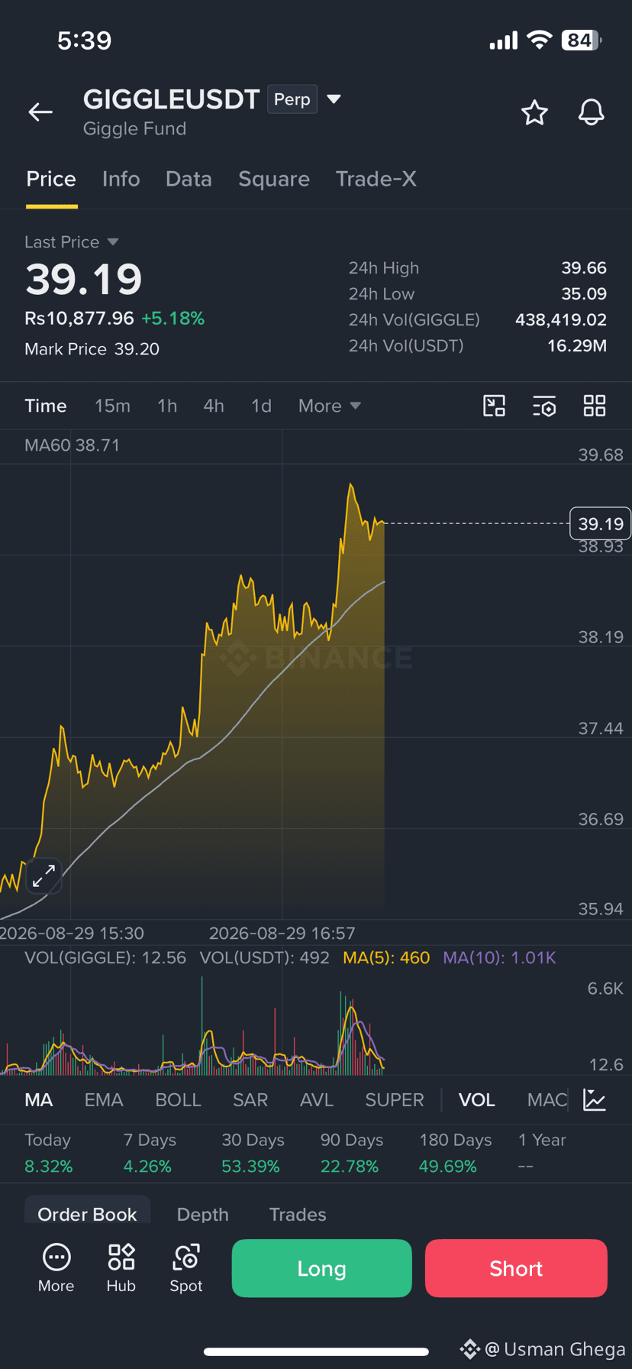Open the Spot trading icon
The height and width of the screenshot is (1369, 632).
(186, 1269)
